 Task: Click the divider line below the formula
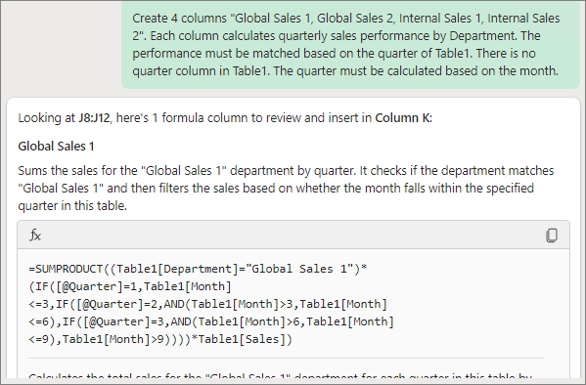coord(286,358)
